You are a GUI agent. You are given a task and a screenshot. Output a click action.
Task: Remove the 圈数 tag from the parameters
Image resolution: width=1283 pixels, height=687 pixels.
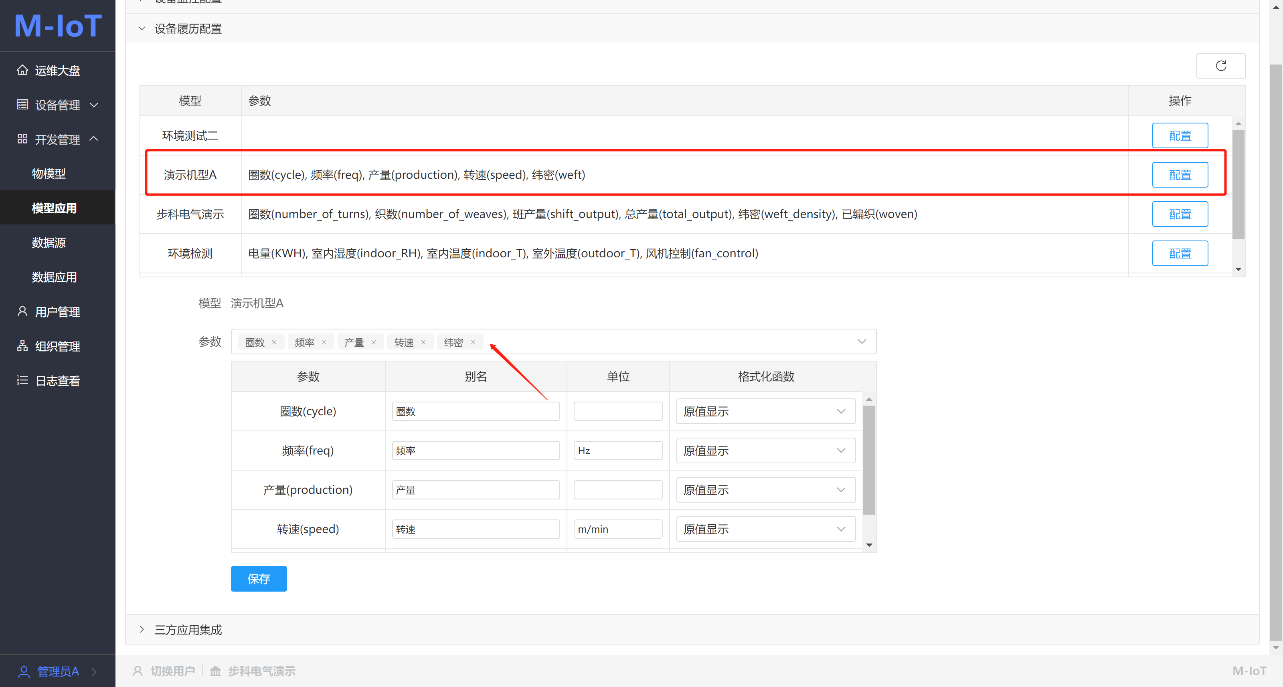coord(274,343)
